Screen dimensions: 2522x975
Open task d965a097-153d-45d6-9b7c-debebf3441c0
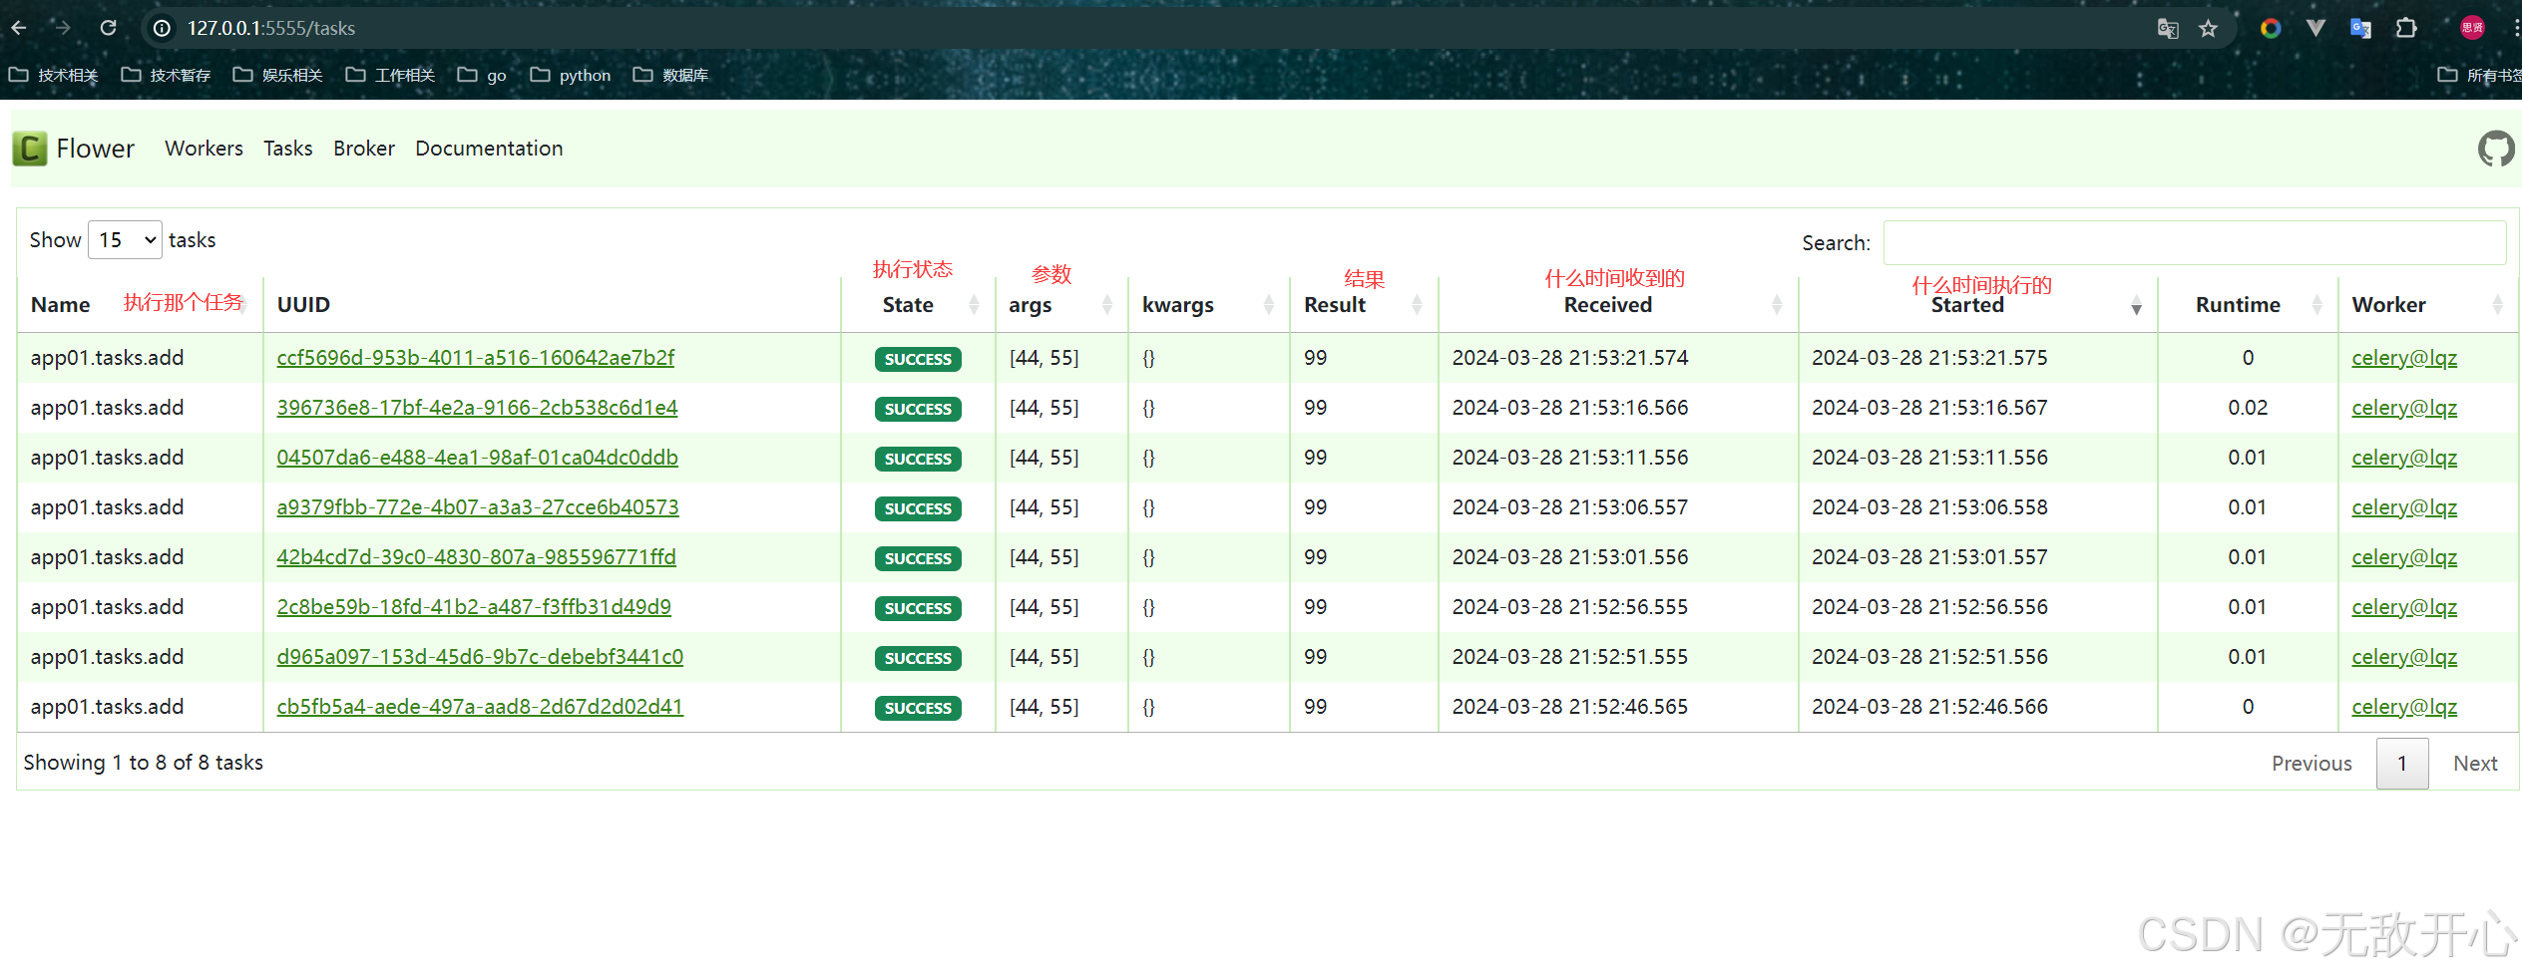click(480, 657)
